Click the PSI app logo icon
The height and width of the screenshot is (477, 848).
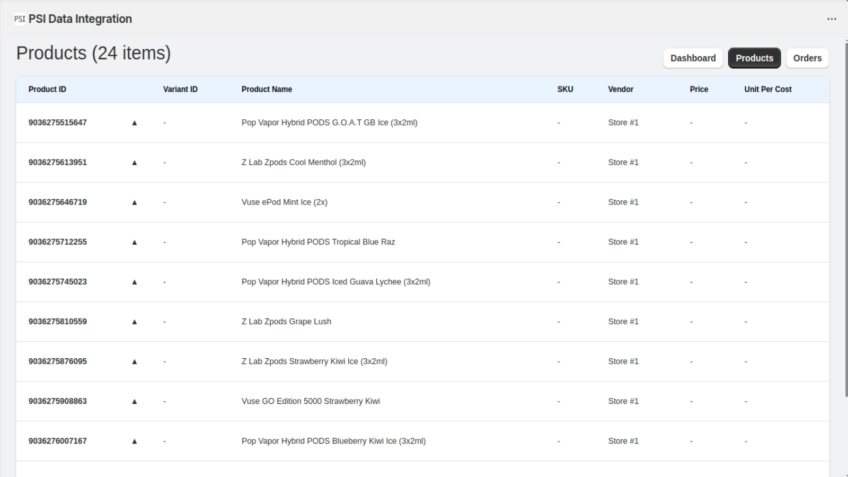pos(20,19)
